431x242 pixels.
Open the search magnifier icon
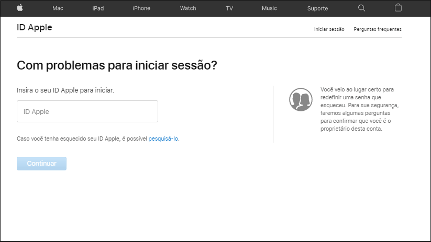[361, 8]
